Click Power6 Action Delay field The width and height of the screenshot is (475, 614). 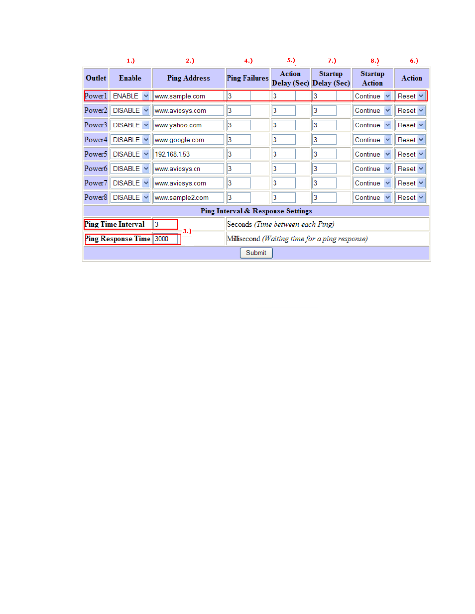pos(284,169)
